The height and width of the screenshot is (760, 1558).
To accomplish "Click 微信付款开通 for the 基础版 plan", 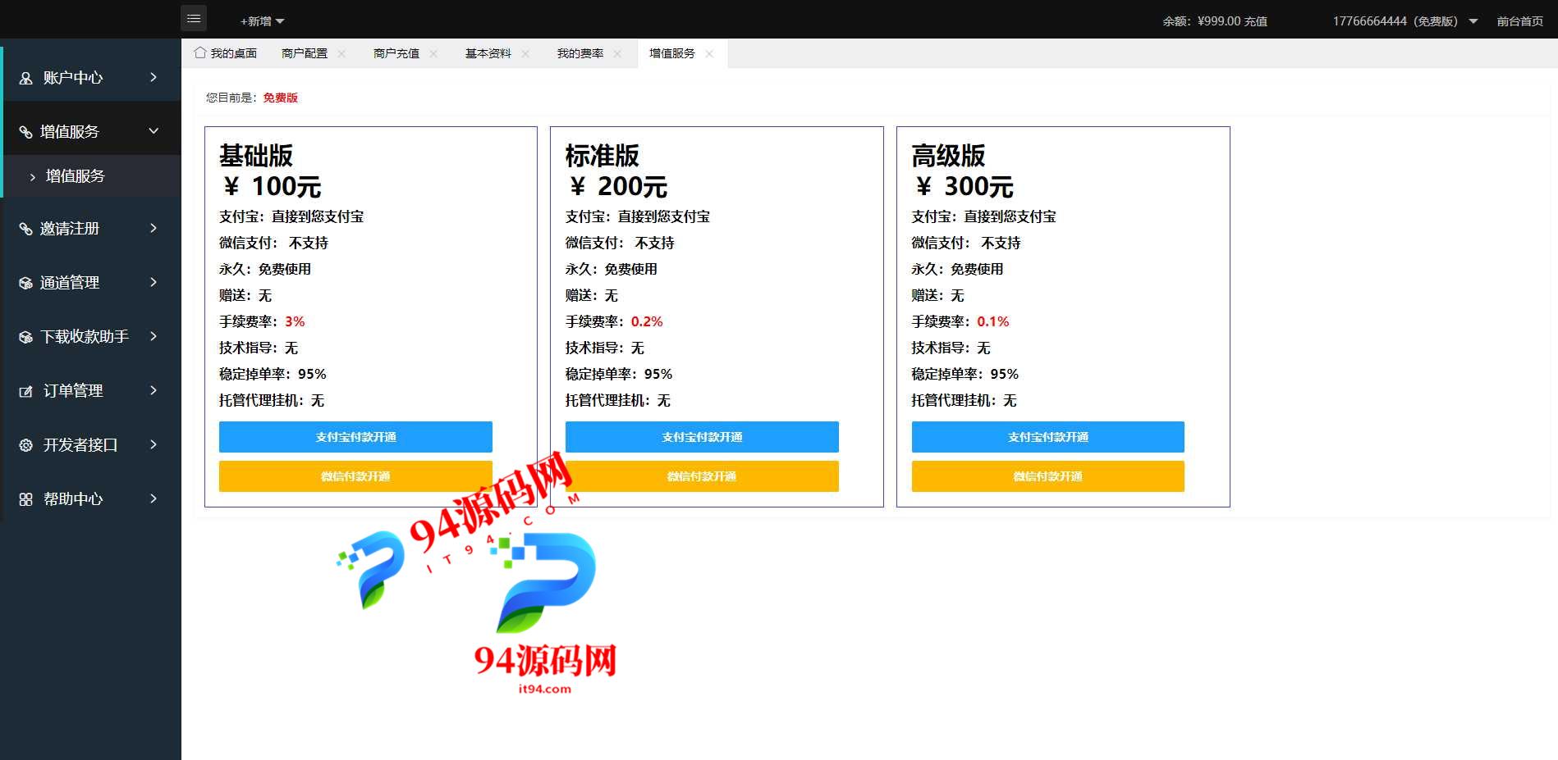I will 355,476.
